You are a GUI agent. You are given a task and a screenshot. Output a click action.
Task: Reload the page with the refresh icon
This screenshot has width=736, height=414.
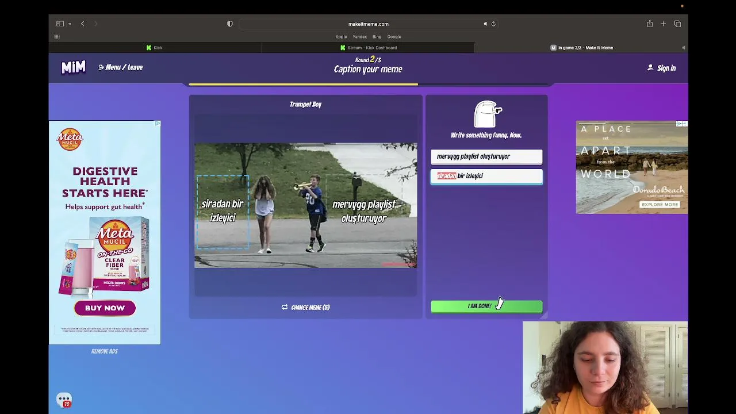click(493, 24)
